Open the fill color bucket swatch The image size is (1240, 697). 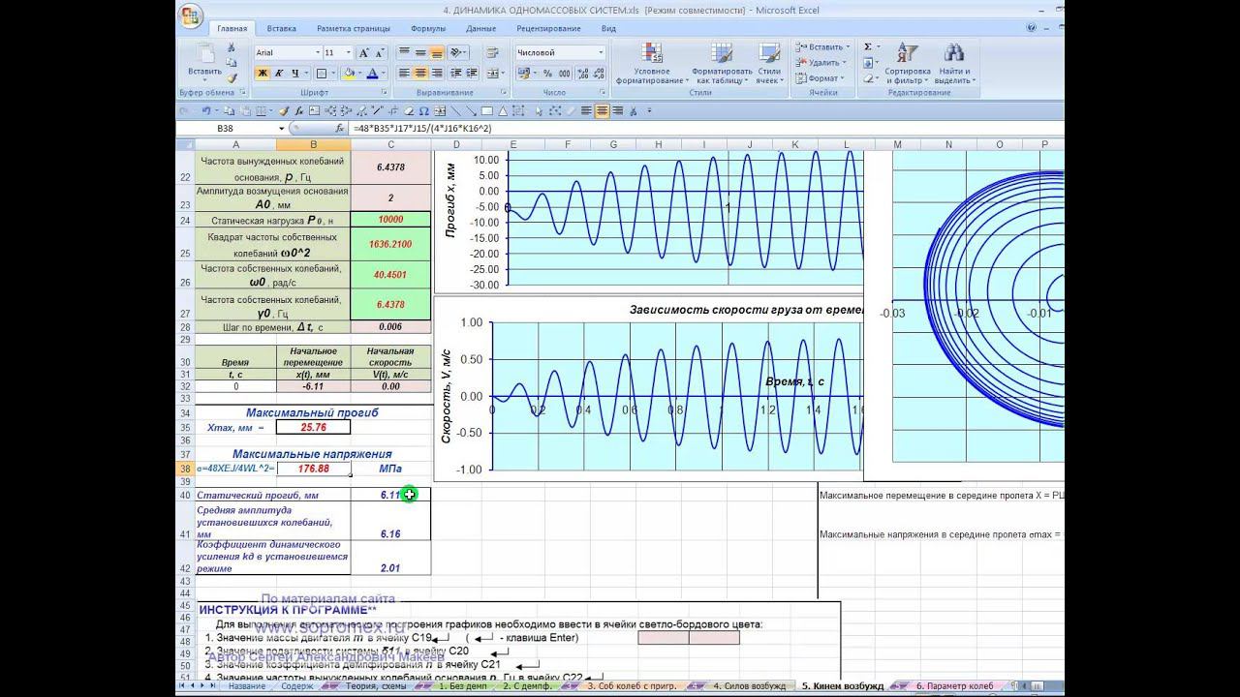pyautogui.click(x=349, y=74)
